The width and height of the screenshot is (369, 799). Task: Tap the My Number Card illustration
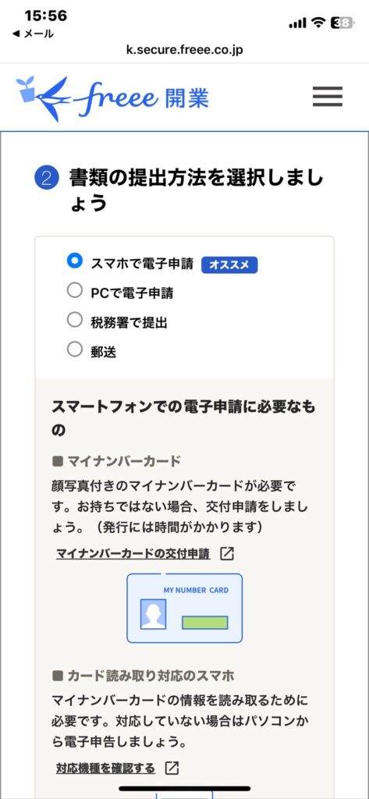coord(184,608)
